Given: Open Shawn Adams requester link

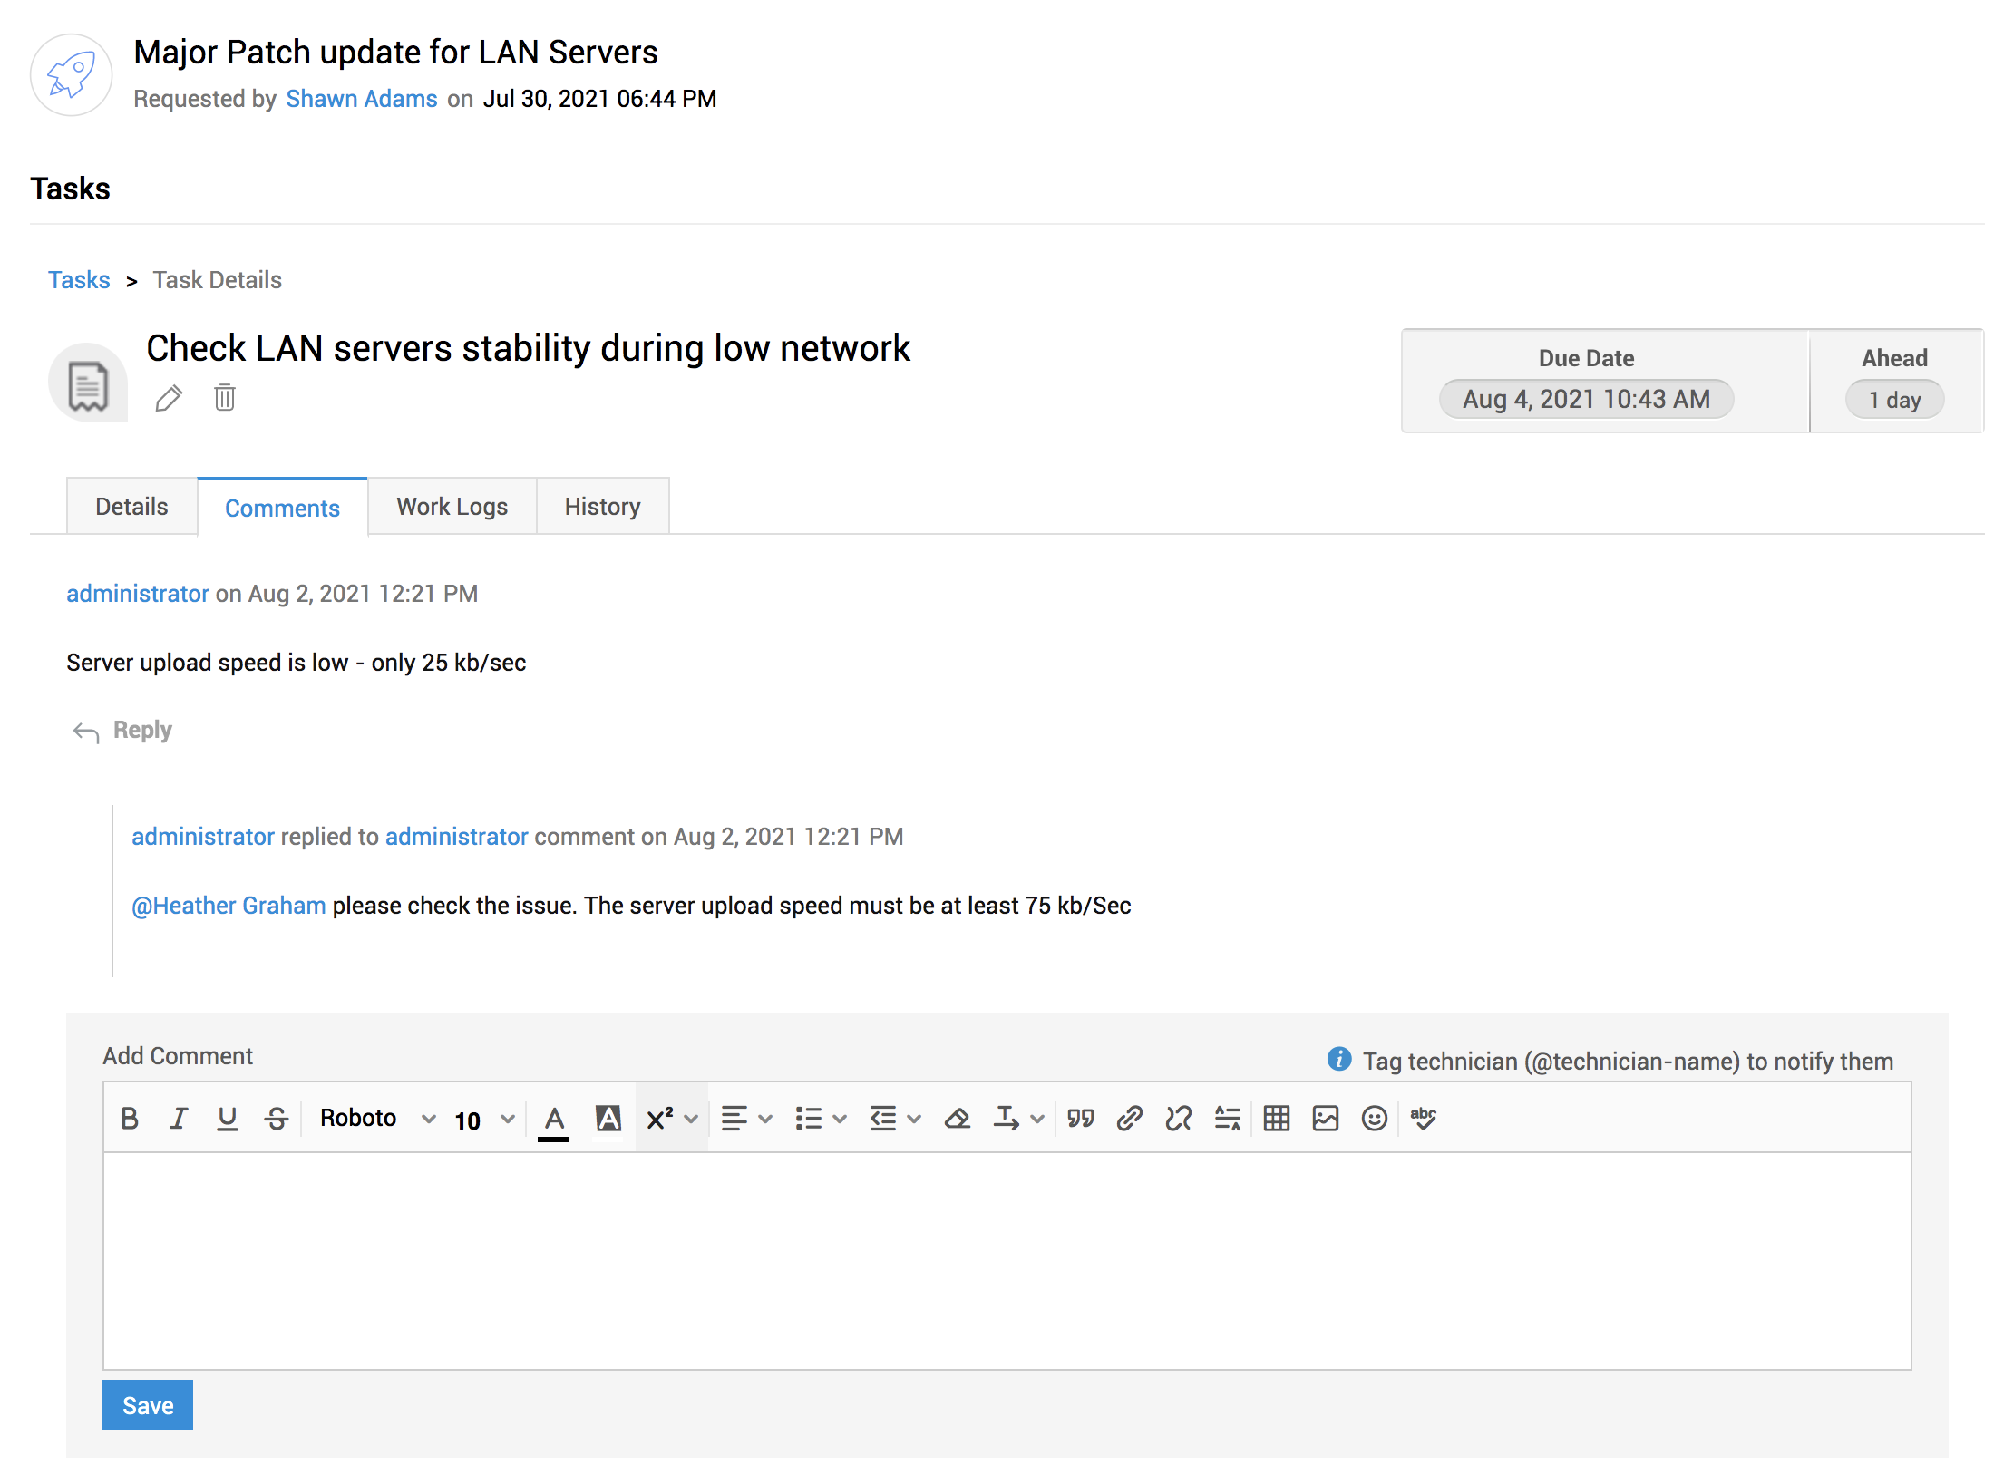Looking at the screenshot, I should click(x=361, y=99).
